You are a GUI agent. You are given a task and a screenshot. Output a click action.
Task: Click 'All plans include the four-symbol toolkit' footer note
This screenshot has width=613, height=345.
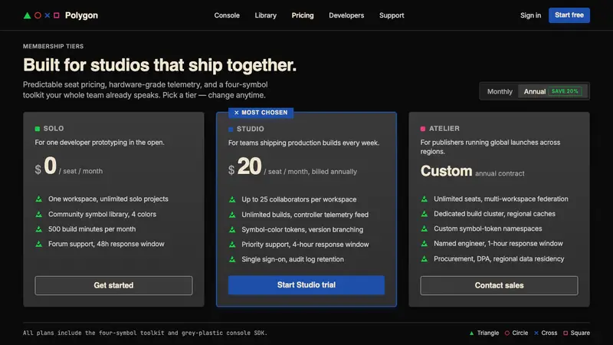(x=145, y=333)
